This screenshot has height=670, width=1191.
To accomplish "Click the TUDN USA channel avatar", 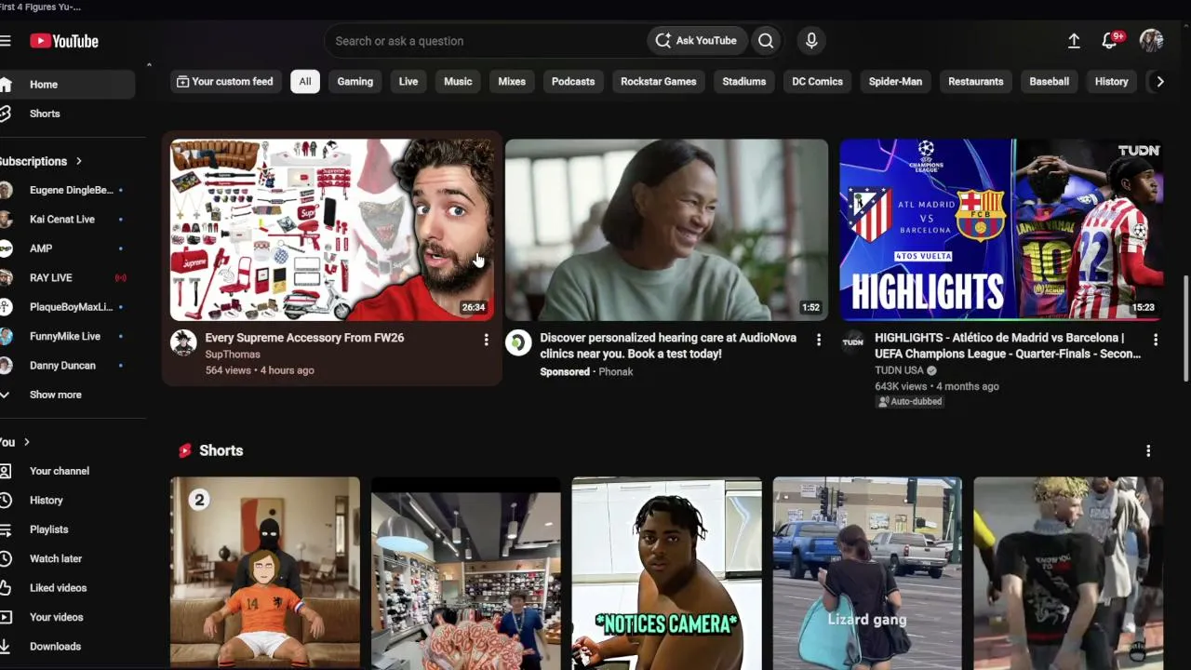I will tap(853, 342).
